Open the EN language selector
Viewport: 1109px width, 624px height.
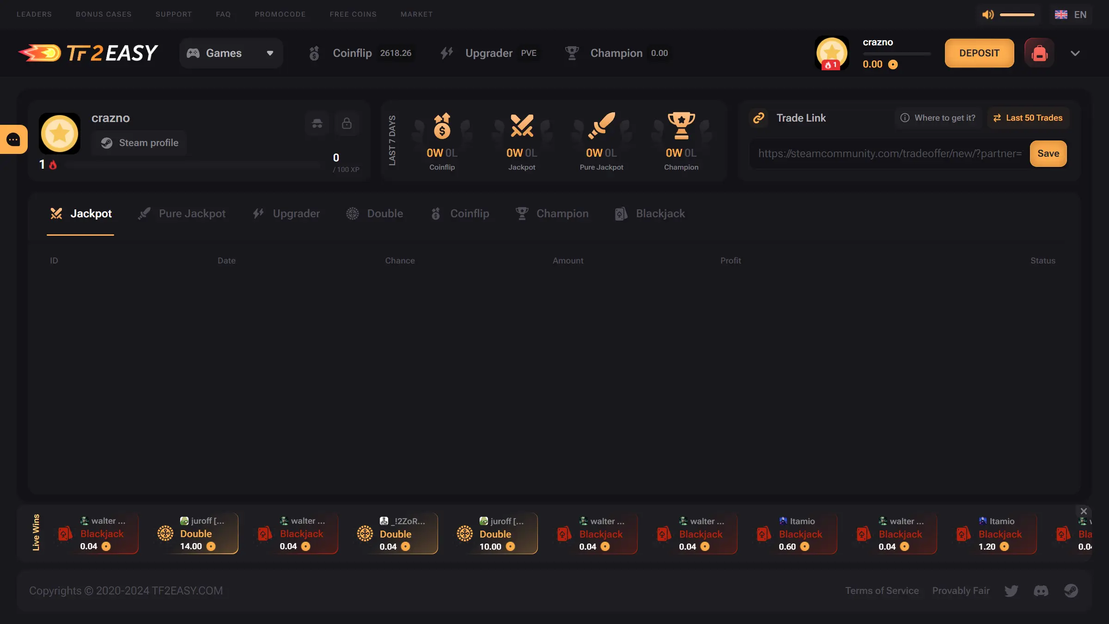[1071, 14]
